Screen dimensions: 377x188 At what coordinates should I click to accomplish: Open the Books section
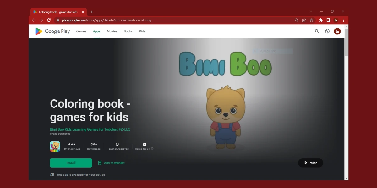128,31
